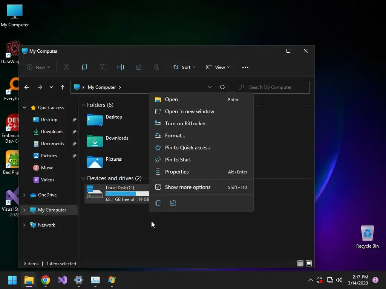Open the recent locations dropdown arrow
This screenshot has height=289, width=386.
51,87
